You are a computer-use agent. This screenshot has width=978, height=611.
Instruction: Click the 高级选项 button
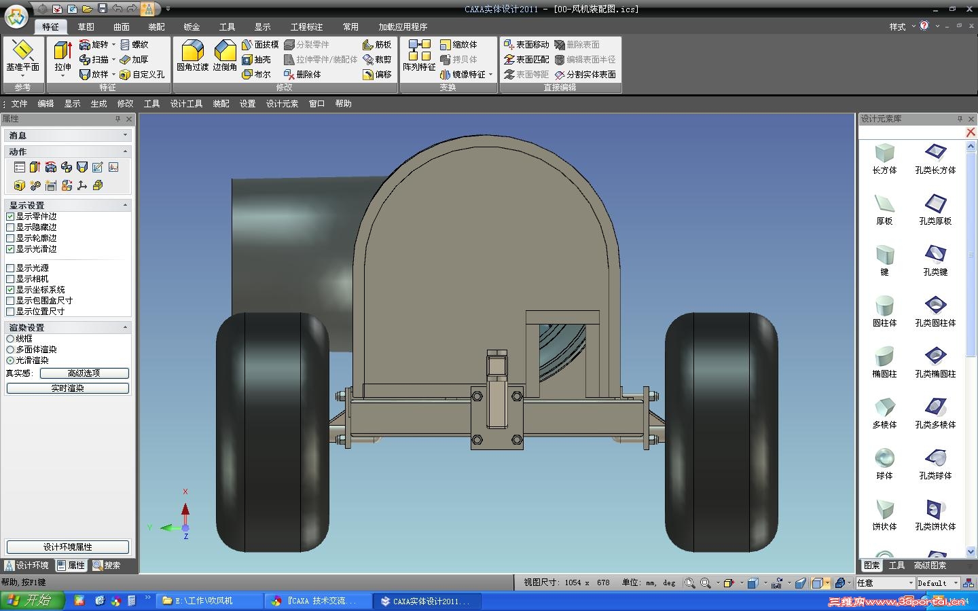pyautogui.click(x=84, y=373)
